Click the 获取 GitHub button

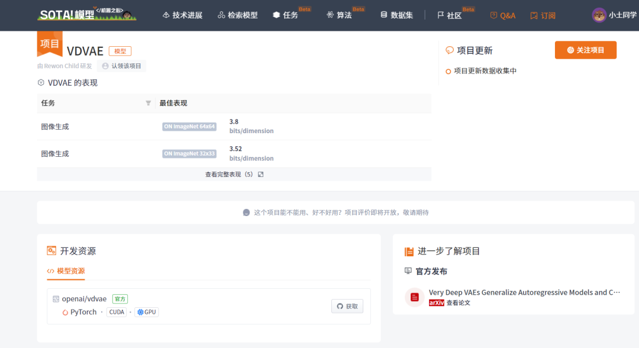click(347, 306)
